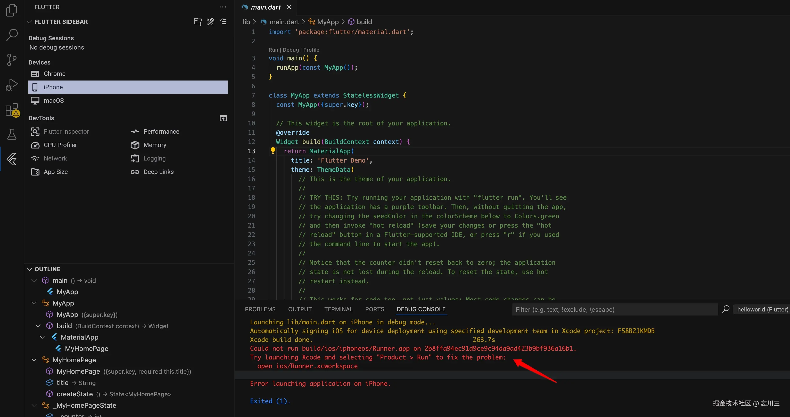The image size is (790, 417).
Task: Open the Testing flask view
Action: pos(12,134)
